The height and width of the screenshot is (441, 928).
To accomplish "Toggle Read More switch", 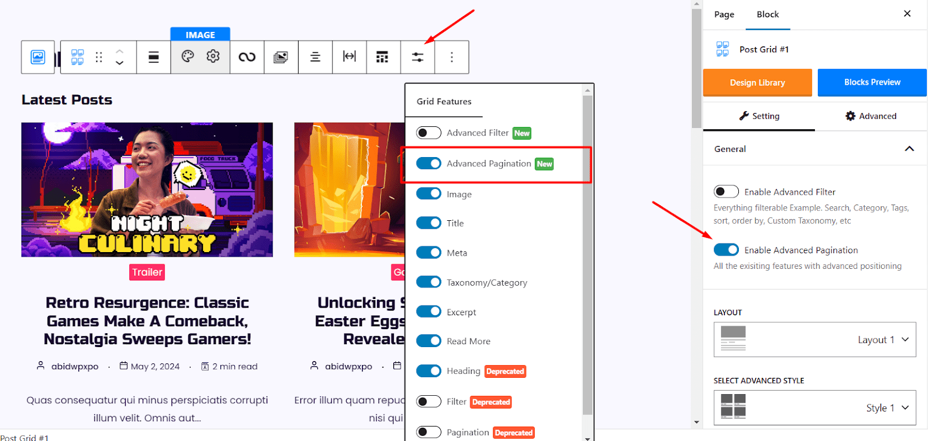I will coord(429,341).
